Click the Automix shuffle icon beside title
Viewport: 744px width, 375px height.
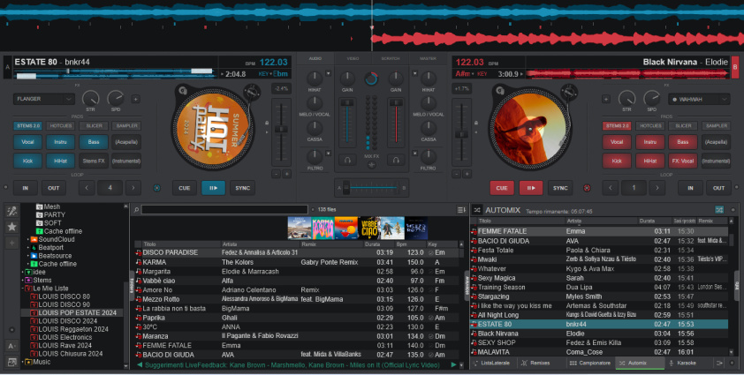click(x=477, y=209)
